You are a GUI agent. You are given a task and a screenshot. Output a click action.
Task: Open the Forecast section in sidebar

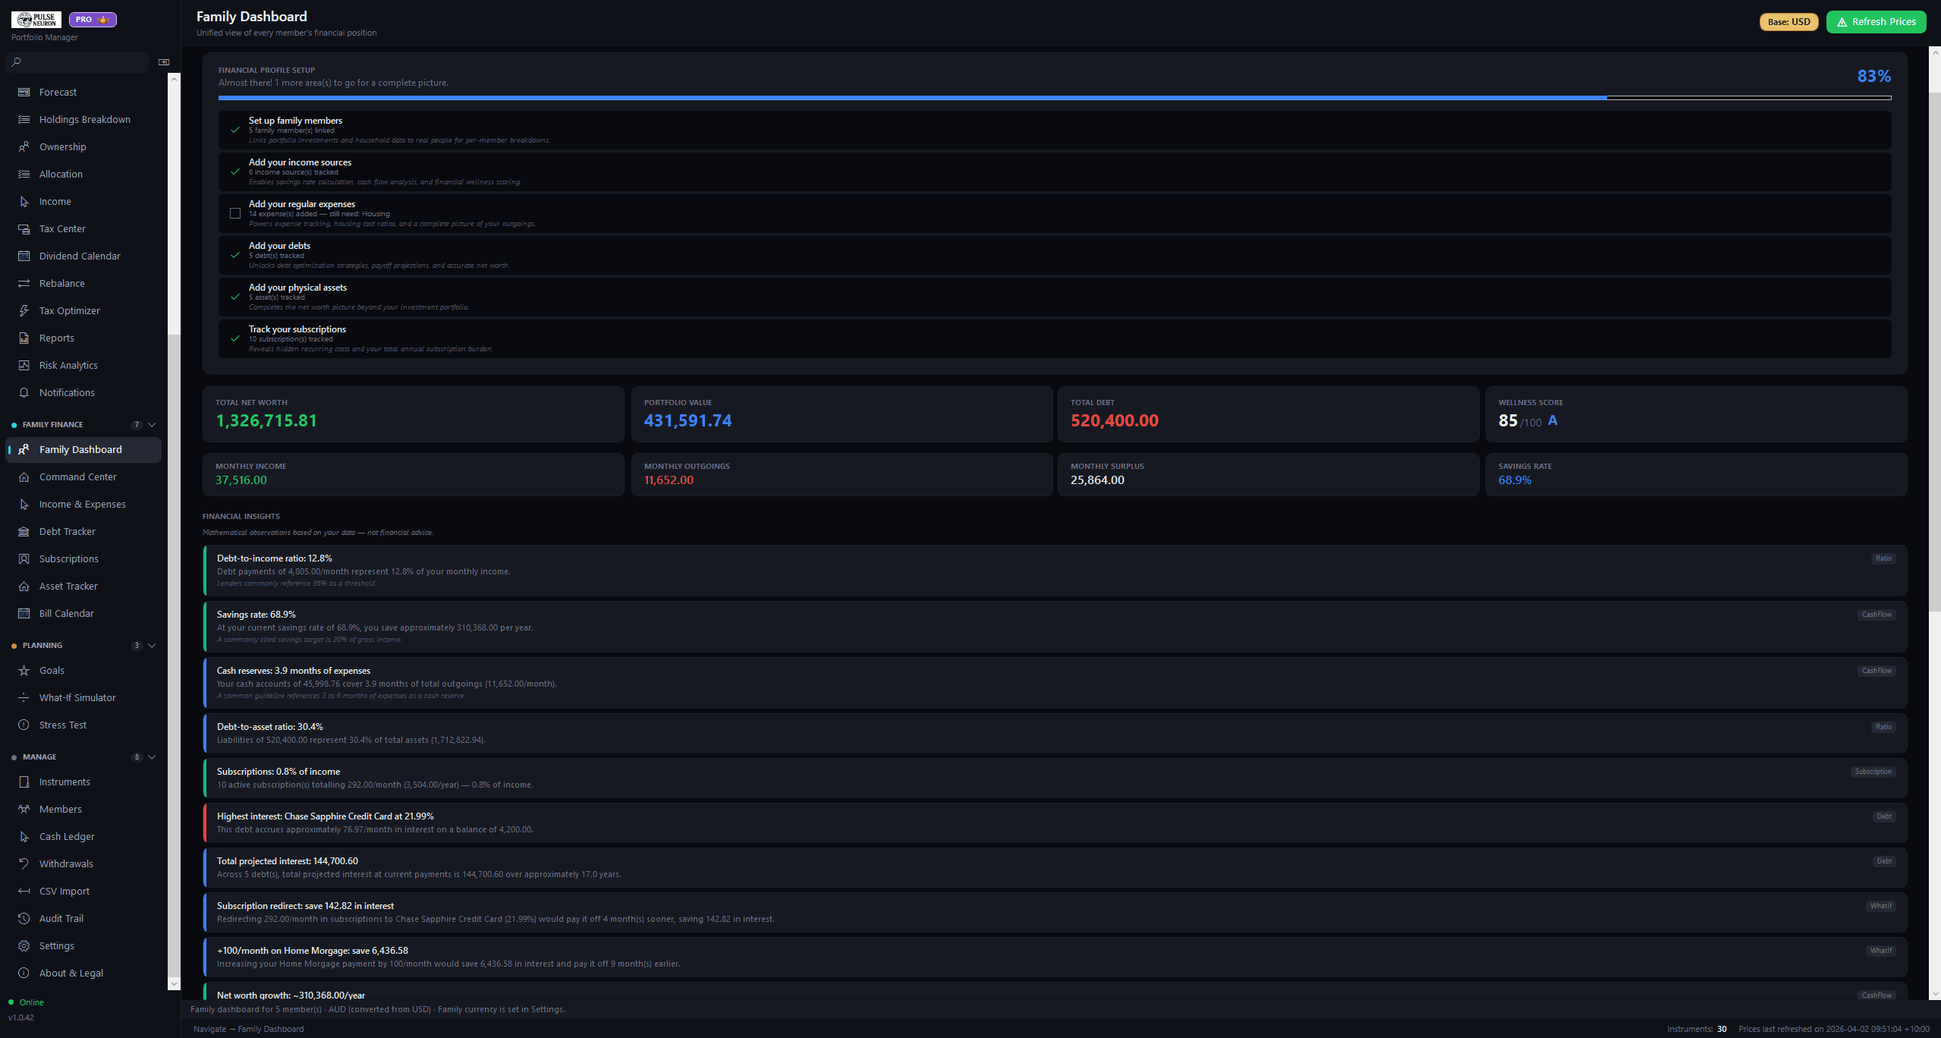(58, 92)
